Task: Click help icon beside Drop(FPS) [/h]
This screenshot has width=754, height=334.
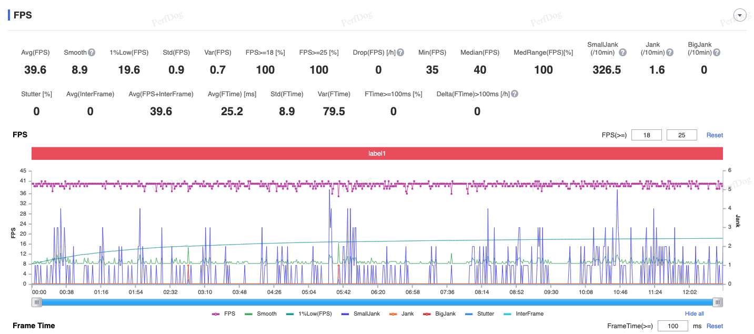Action: click(400, 53)
